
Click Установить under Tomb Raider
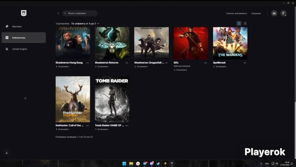[101, 129]
